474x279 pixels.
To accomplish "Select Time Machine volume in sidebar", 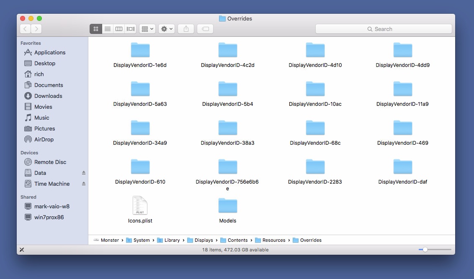I will [47, 184].
